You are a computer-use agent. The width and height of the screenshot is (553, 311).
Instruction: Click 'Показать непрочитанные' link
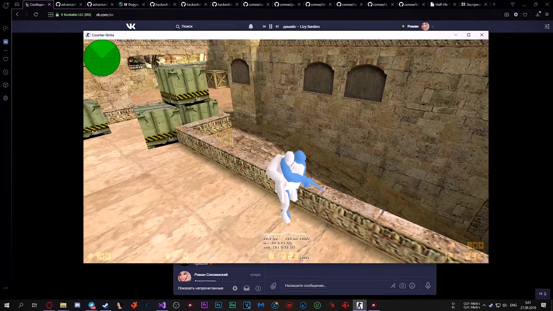200,288
